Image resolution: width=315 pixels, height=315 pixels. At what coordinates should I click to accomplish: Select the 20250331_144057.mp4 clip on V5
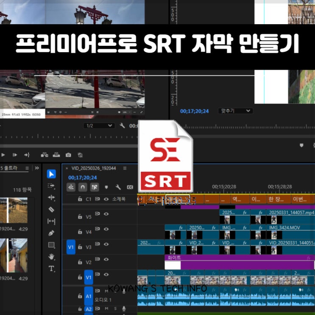(x=291, y=217)
